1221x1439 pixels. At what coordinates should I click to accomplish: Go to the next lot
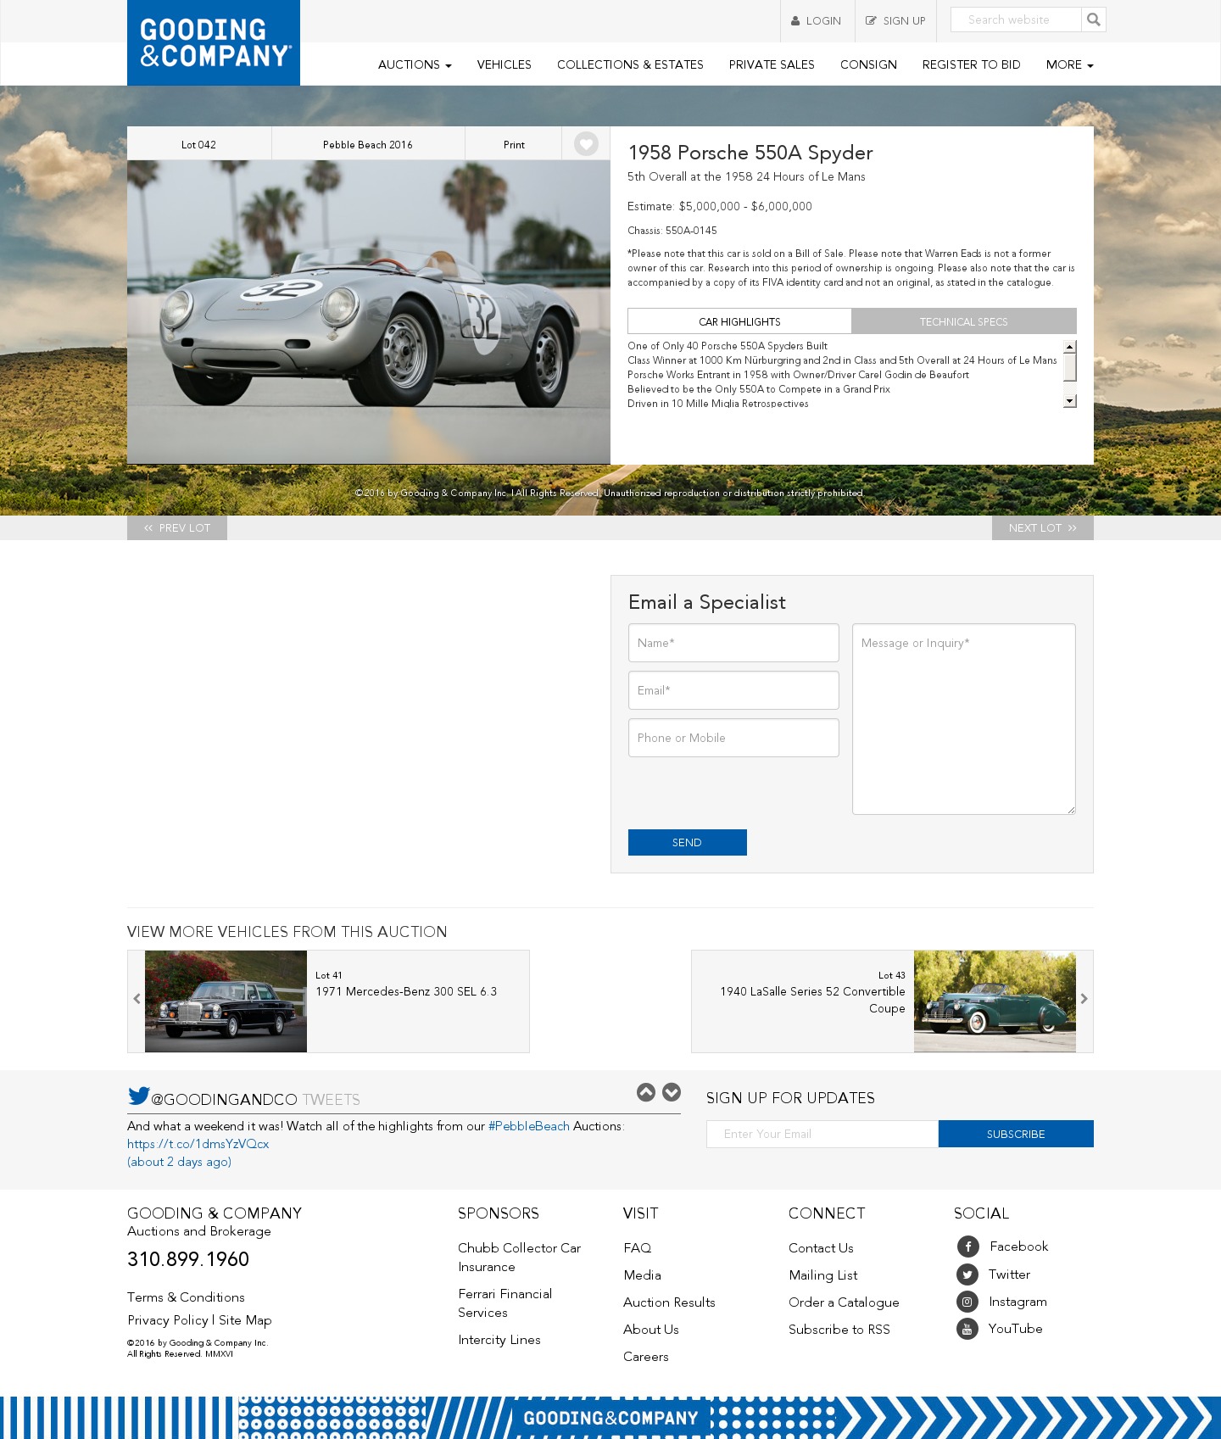coord(1042,527)
